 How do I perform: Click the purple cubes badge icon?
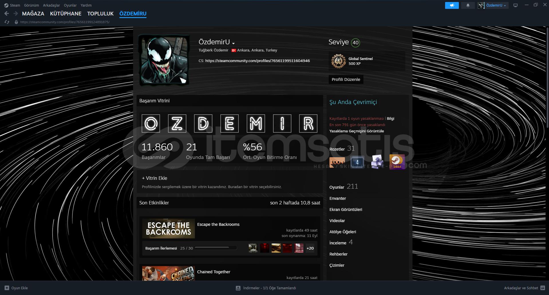click(x=377, y=162)
